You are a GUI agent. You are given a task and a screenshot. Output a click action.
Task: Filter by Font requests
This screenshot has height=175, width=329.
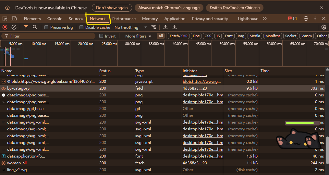pyautogui.click(x=229, y=36)
